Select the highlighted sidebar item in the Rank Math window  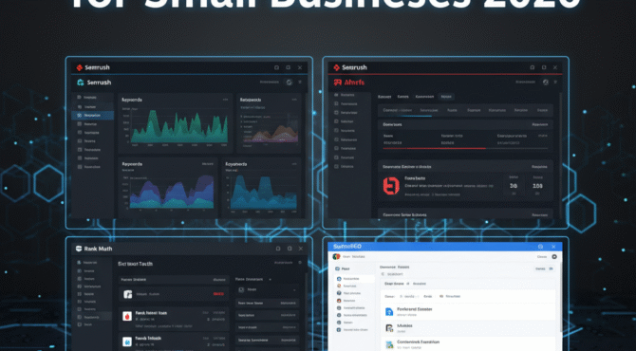point(92,317)
